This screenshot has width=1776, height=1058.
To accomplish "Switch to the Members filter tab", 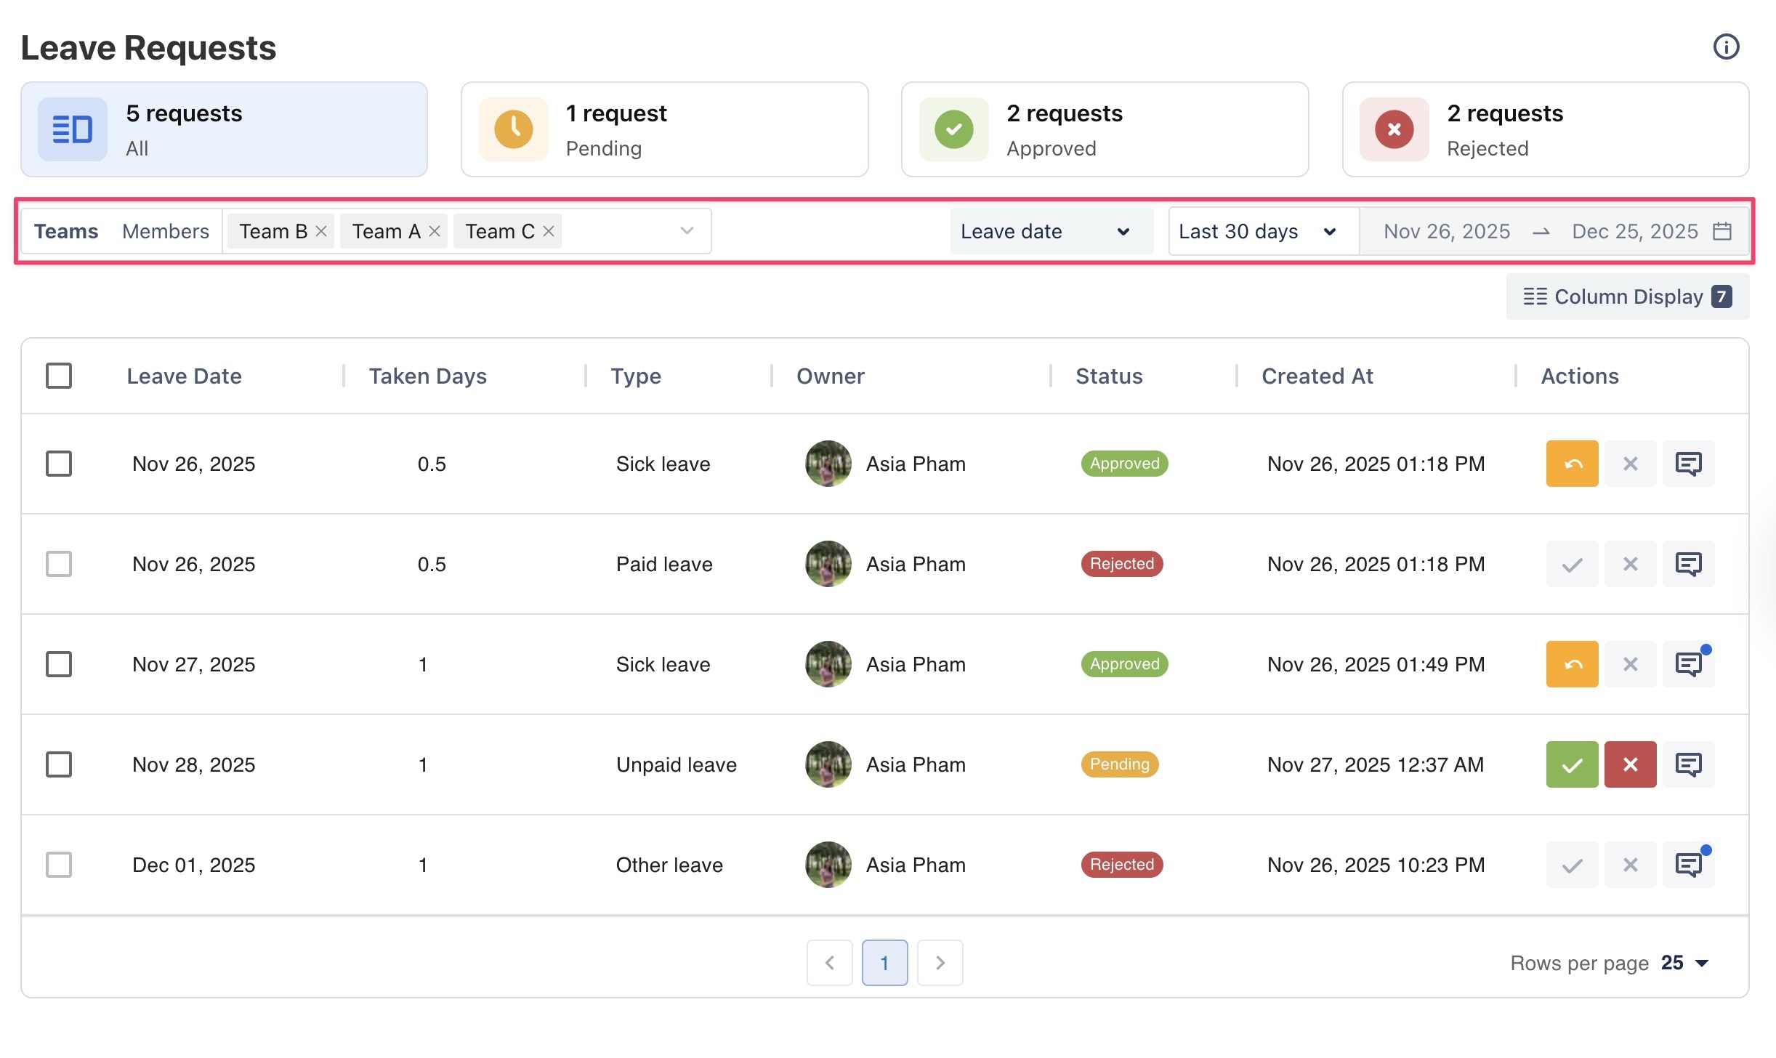I will pos(166,231).
